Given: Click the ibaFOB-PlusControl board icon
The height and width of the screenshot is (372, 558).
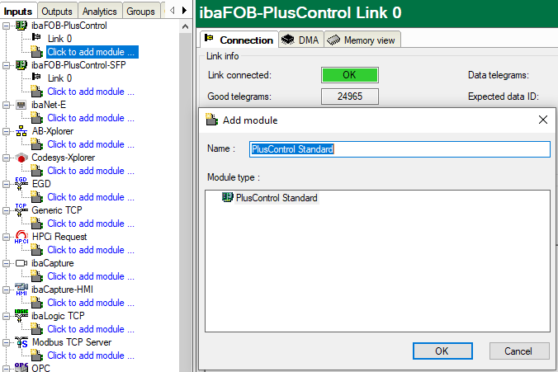Looking at the screenshot, I should [21, 26].
